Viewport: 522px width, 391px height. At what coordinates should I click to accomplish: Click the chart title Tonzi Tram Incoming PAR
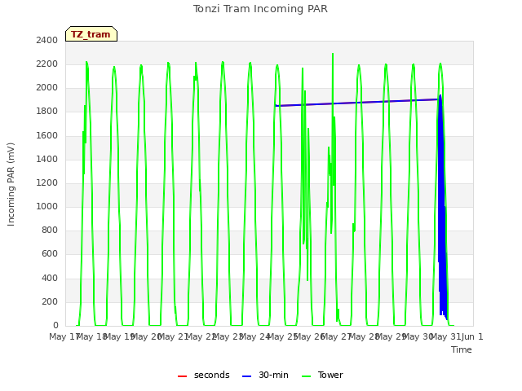click(260, 9)
